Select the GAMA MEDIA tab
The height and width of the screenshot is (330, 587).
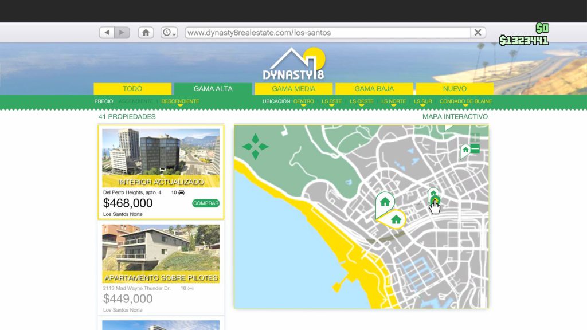pos(293,89)
